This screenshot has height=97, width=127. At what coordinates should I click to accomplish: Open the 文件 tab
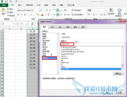(x=4, y=5)
